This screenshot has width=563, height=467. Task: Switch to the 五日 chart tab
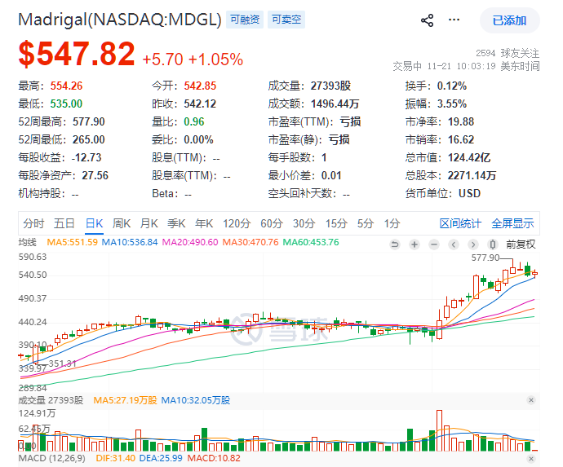[x=64, y=223]
